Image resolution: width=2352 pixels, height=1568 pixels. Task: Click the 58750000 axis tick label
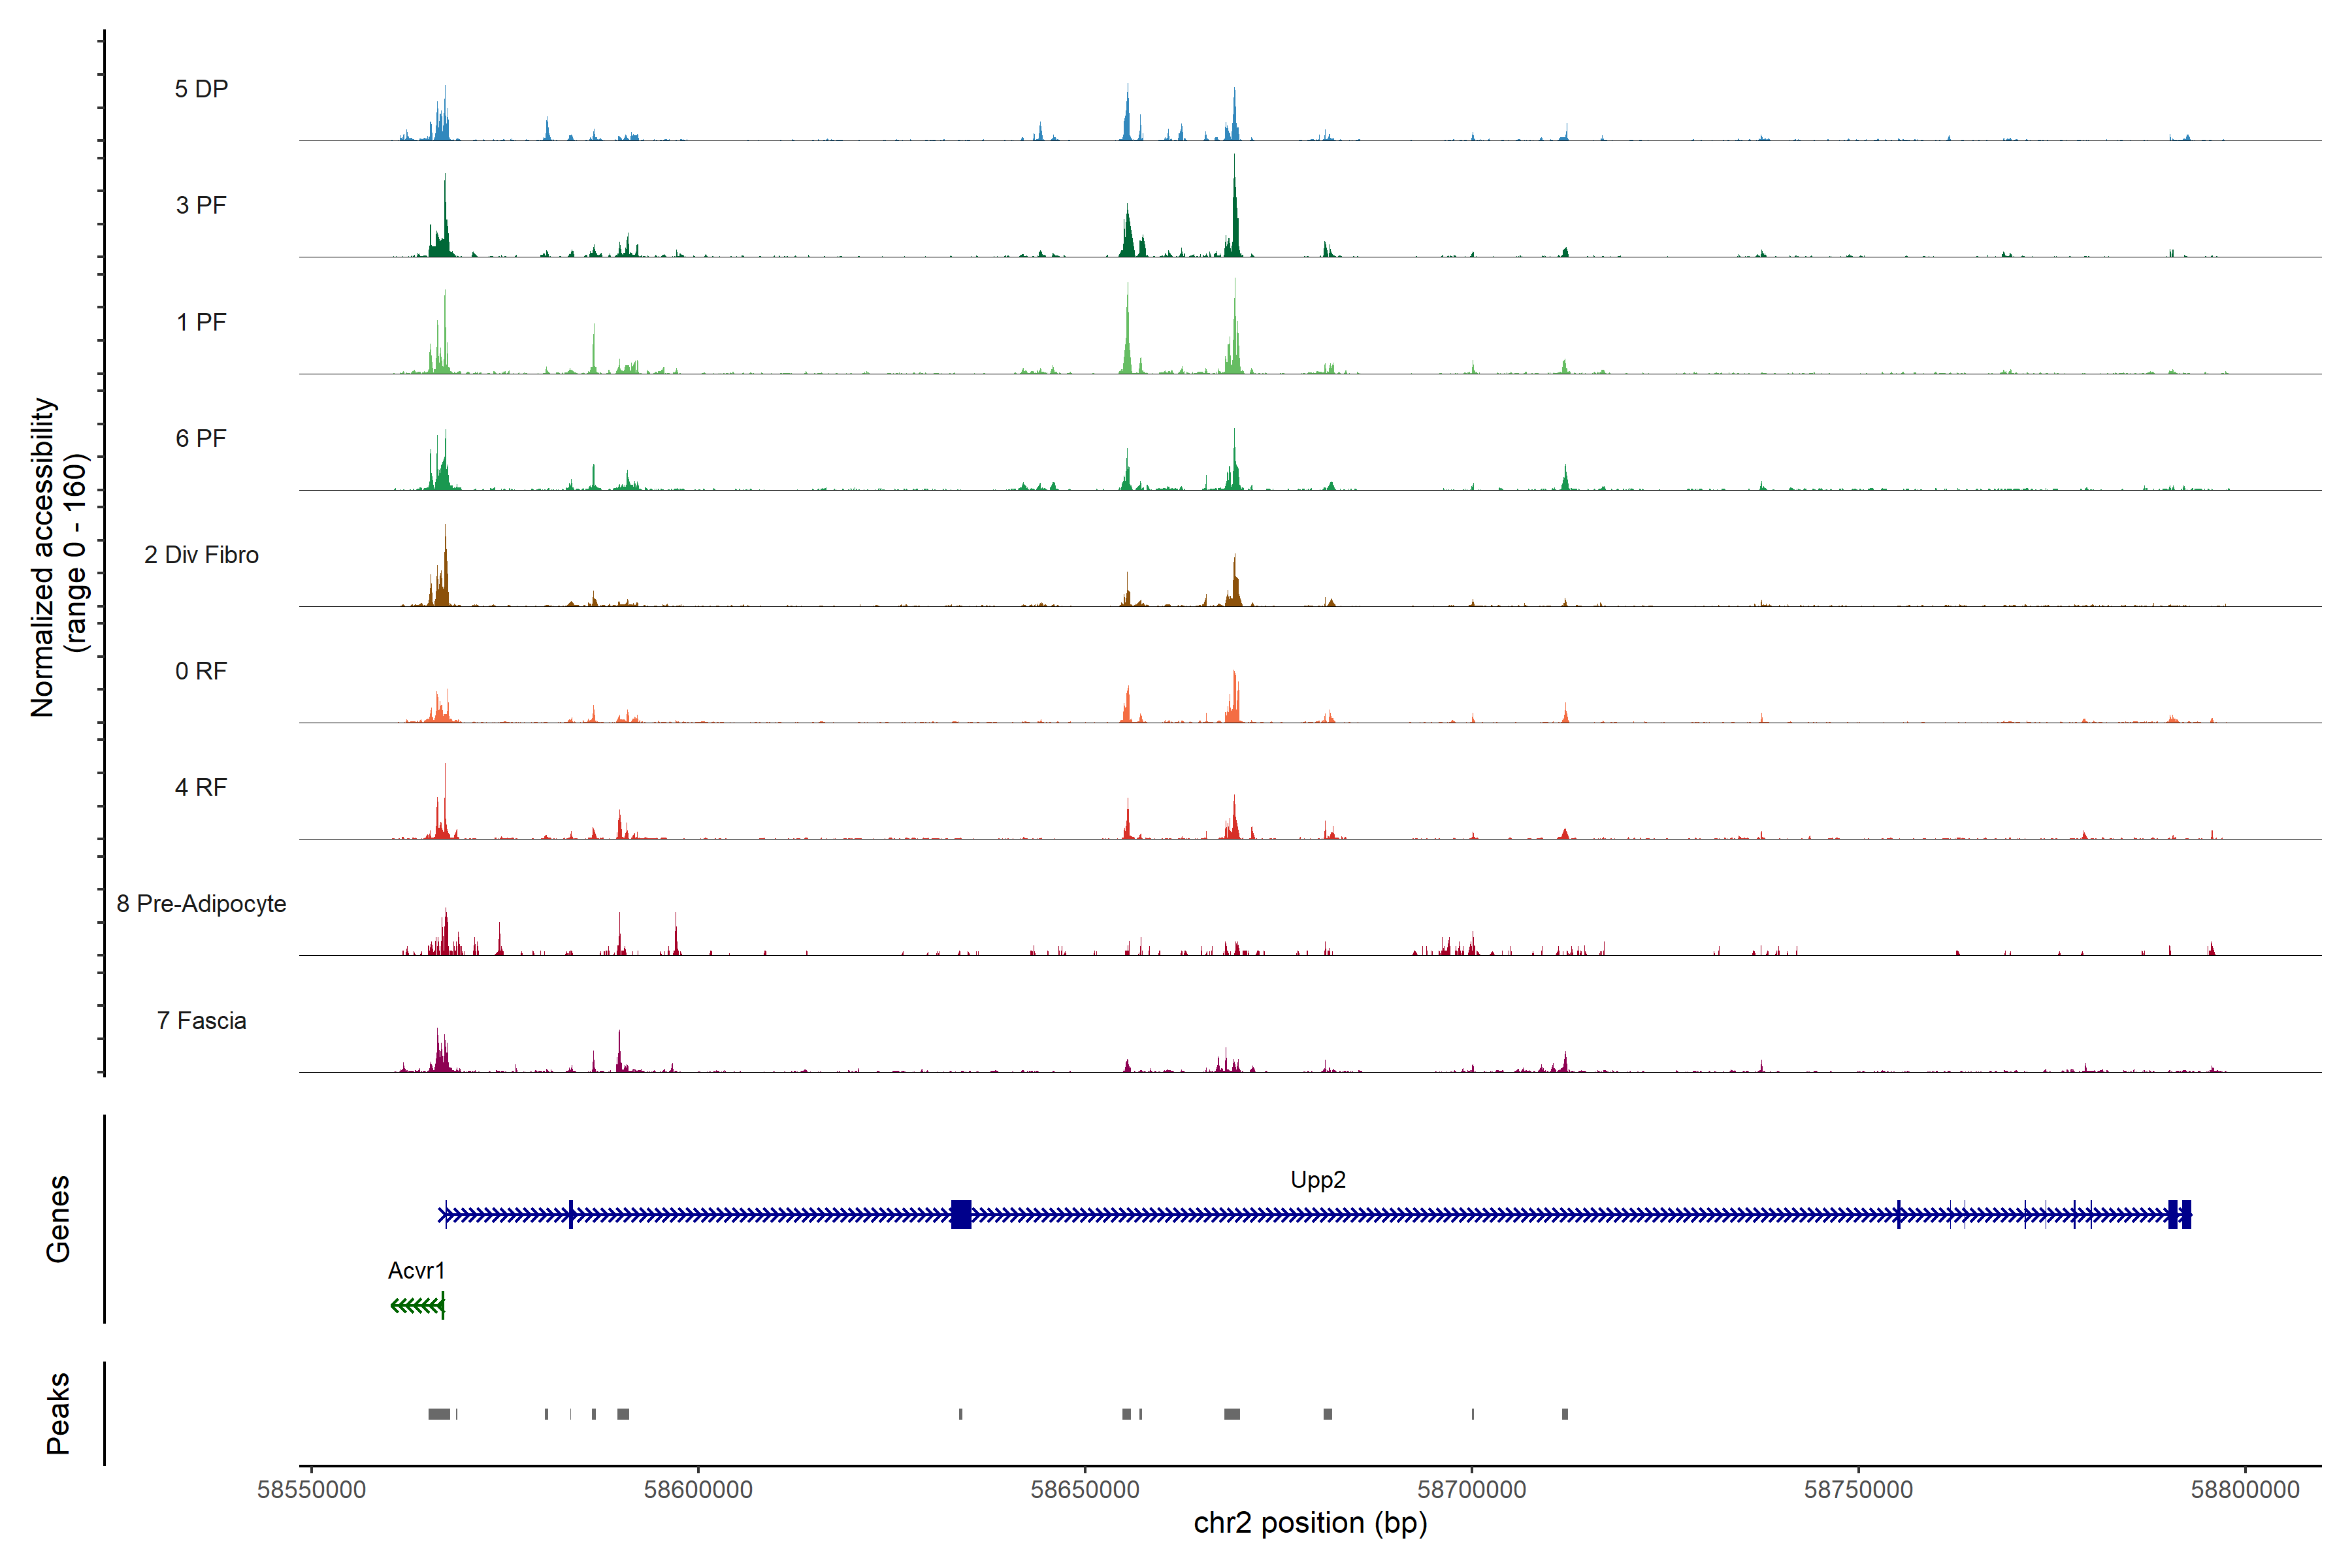pos(1858,1490)
